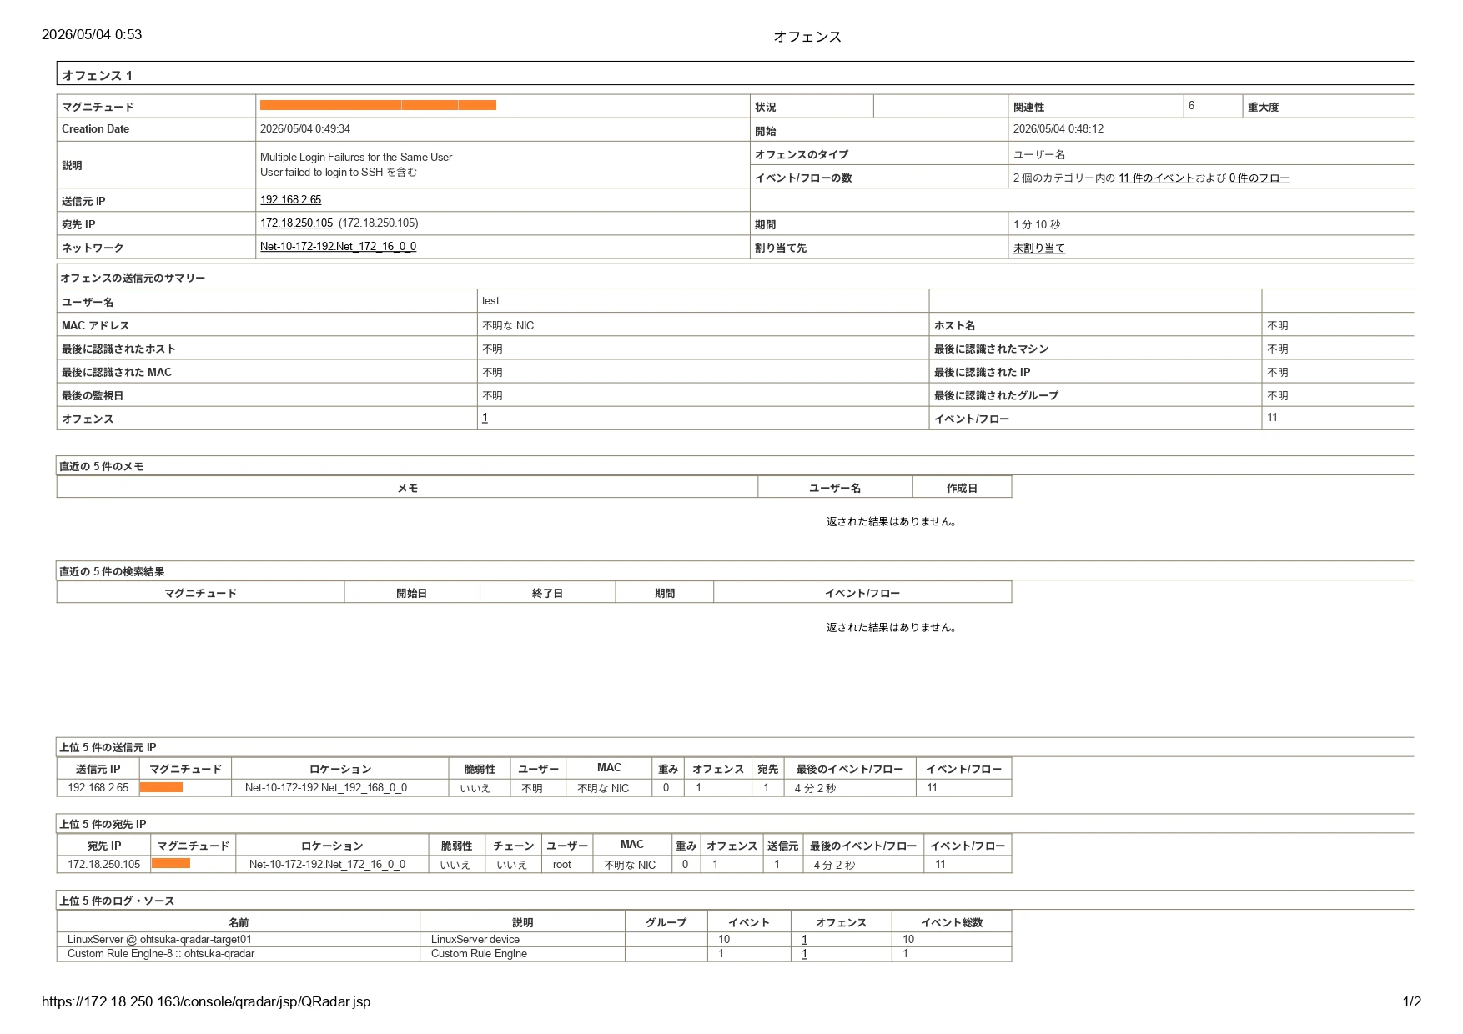1463x1034 pixels.
Task: Open network link Net-10-172-192.Net_172_16_0_0
Action: (338, 247)
